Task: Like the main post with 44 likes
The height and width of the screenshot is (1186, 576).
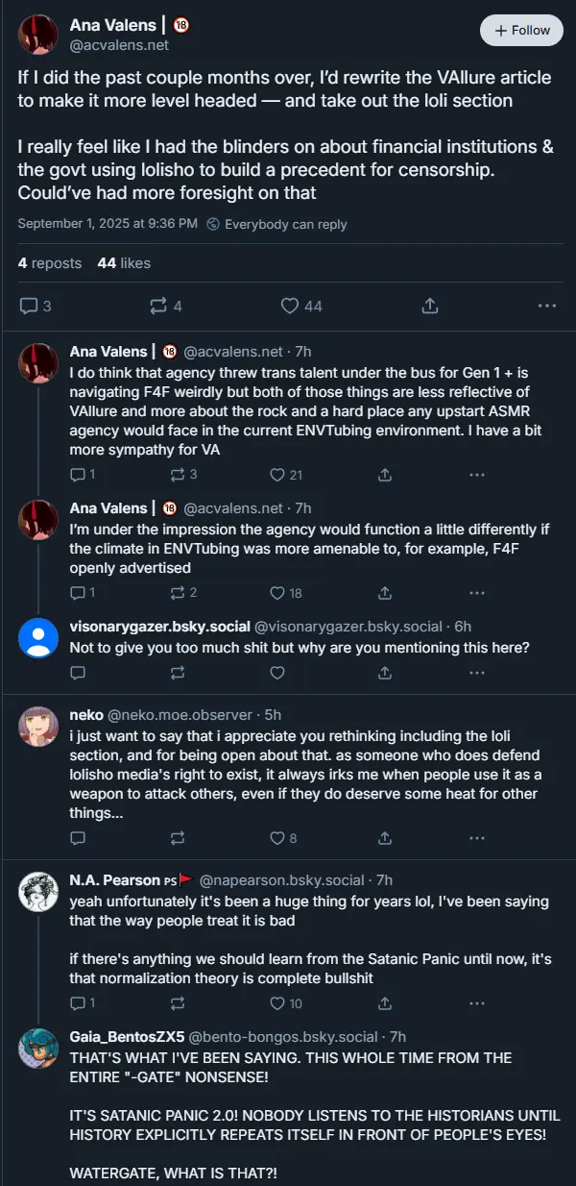Action: [x=290, y=306]
